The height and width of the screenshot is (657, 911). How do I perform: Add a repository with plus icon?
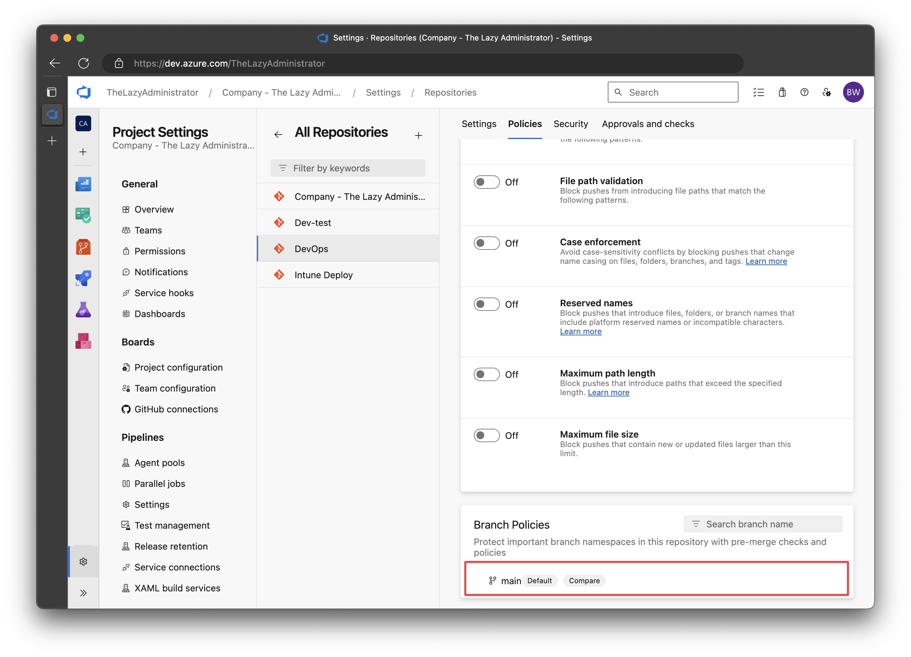click(418, 135)
